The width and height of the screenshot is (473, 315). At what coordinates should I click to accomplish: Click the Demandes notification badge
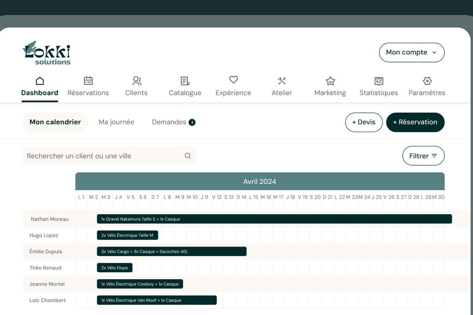(192, 122)
